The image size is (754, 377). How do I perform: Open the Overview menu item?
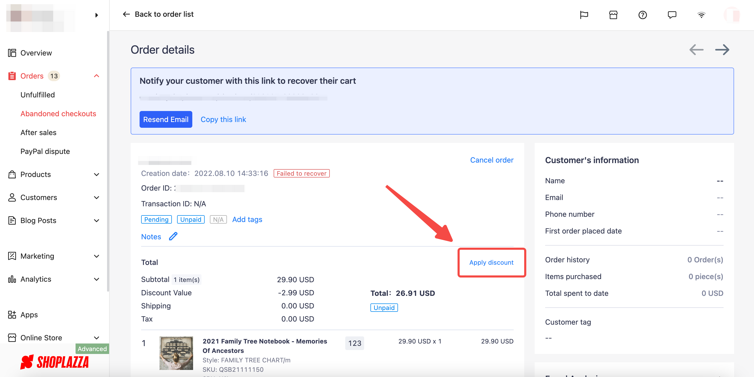coord(36,53)
